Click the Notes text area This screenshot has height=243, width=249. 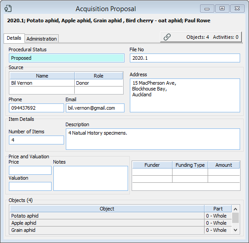pos(91,178)
